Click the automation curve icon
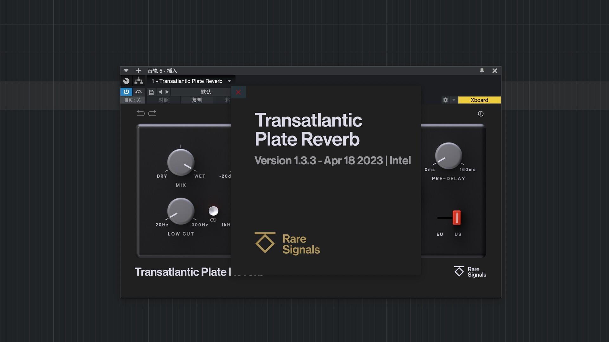The image size is (609, 342). click(139, 92)
